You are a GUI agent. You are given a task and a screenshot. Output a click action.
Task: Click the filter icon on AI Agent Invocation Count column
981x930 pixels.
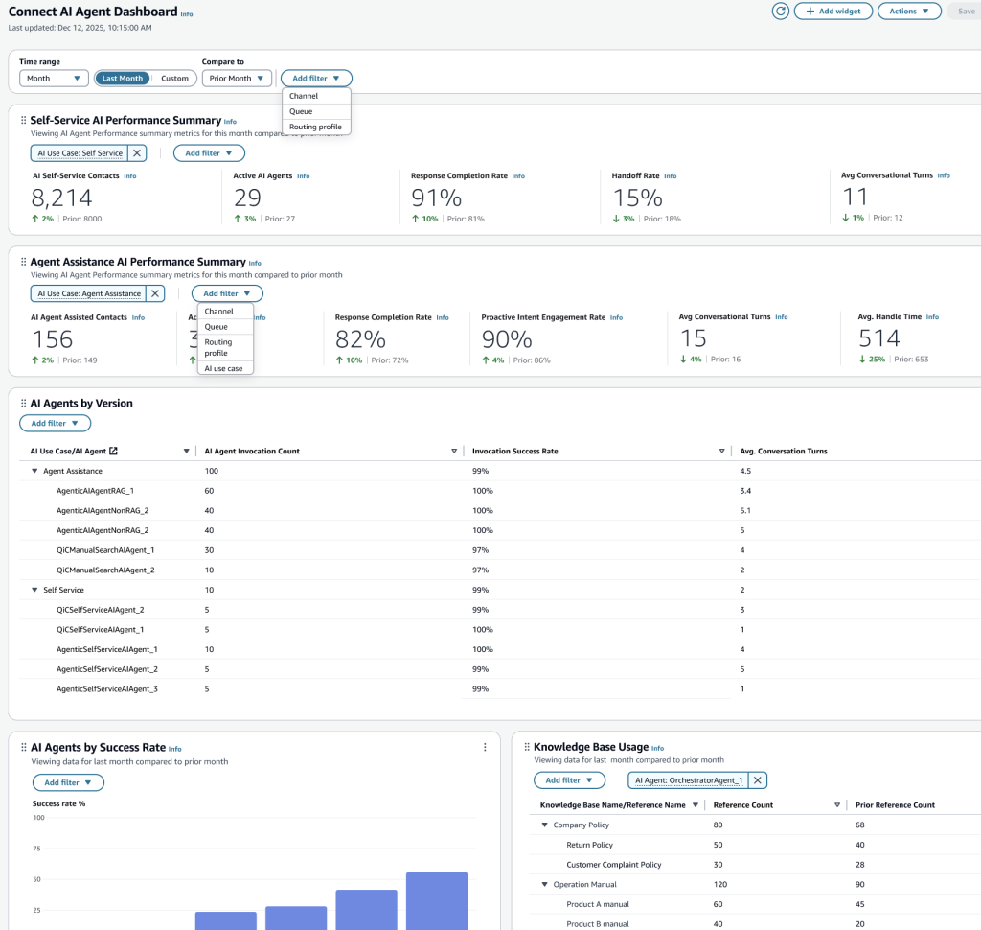tap(453, 450)
